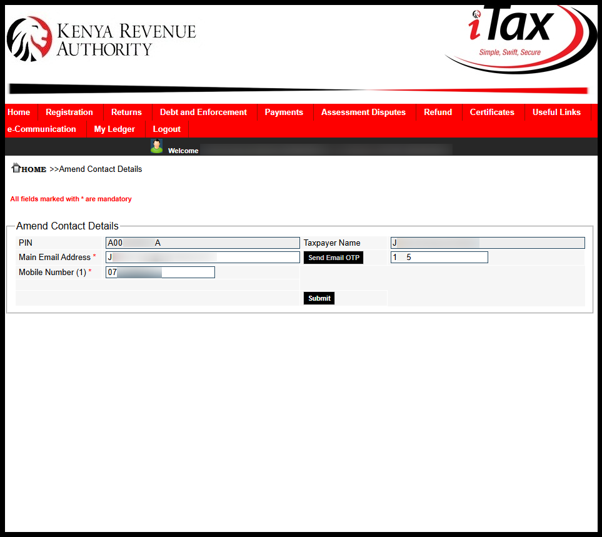Open the Registration menu

(69, 112)
